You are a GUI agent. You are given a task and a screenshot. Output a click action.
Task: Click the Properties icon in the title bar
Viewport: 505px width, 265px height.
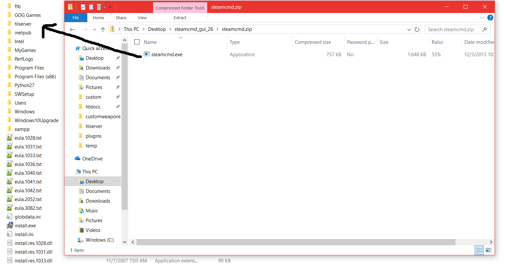click(x=83, y=7)
